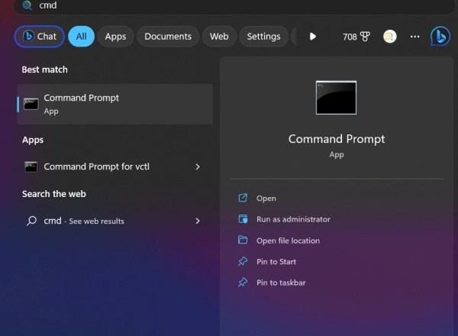Switch to the Web filter tab

[219, 37]
